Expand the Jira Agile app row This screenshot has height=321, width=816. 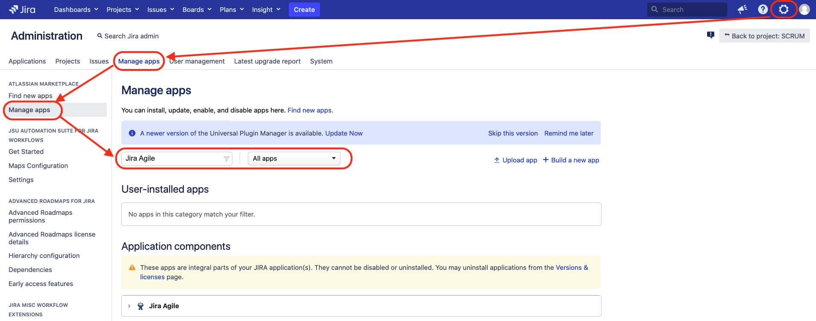point(129,306)
